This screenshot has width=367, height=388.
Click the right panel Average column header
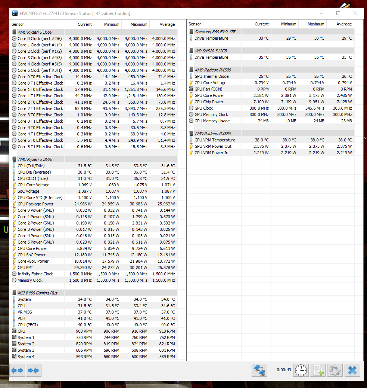tap(340, 24)
